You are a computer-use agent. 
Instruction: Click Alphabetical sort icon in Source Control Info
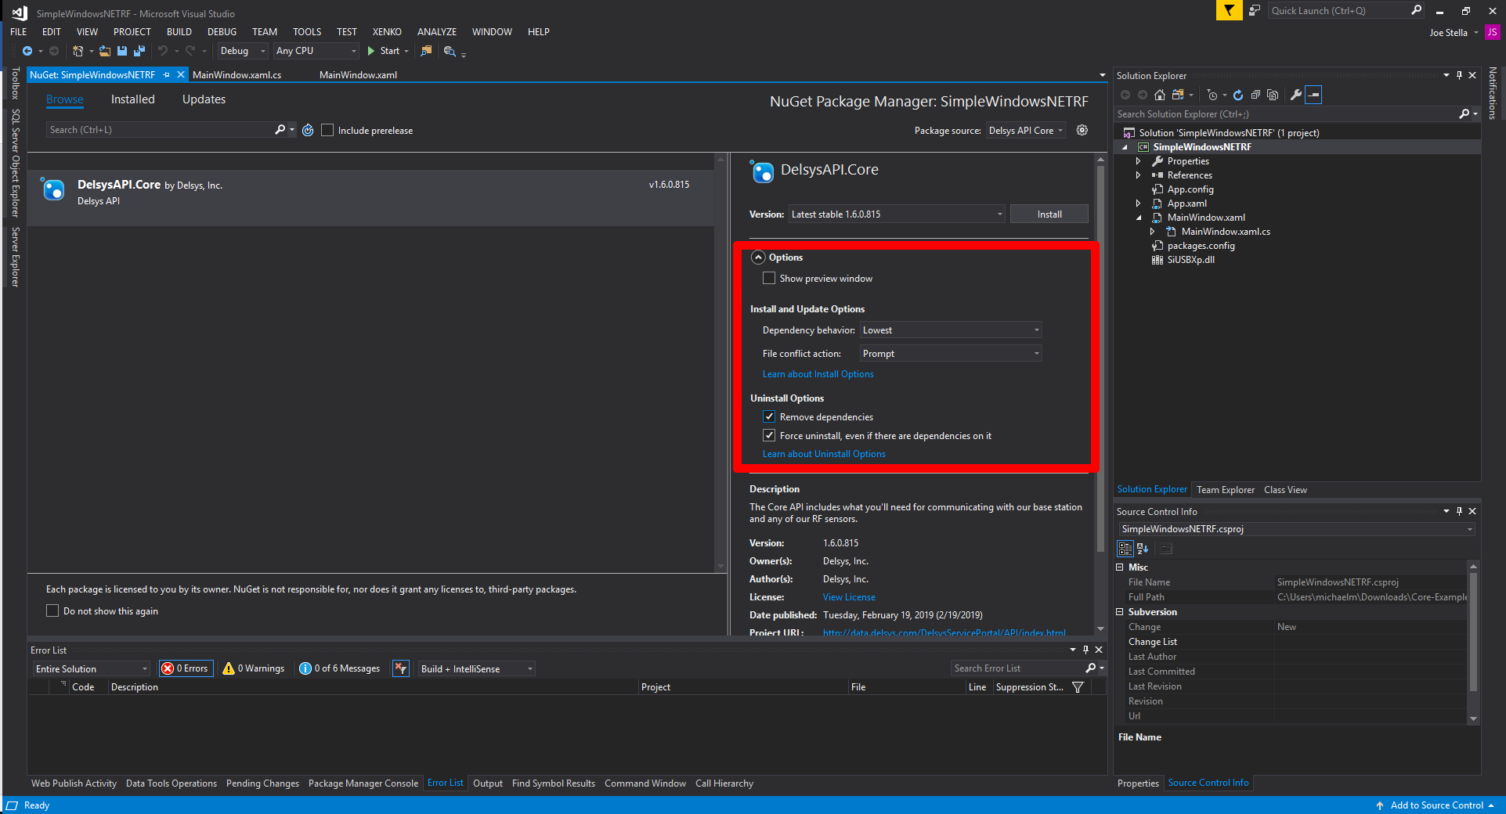point(1143,549)
